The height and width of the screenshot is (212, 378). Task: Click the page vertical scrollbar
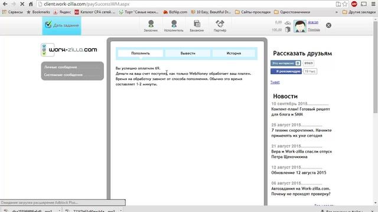tap(375, 67)
